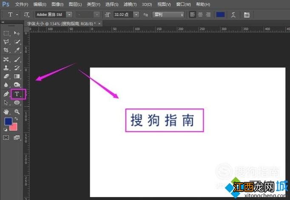Select the Rectangular Marquee tool
The image size is (290, 200).
tap(6, 33)
